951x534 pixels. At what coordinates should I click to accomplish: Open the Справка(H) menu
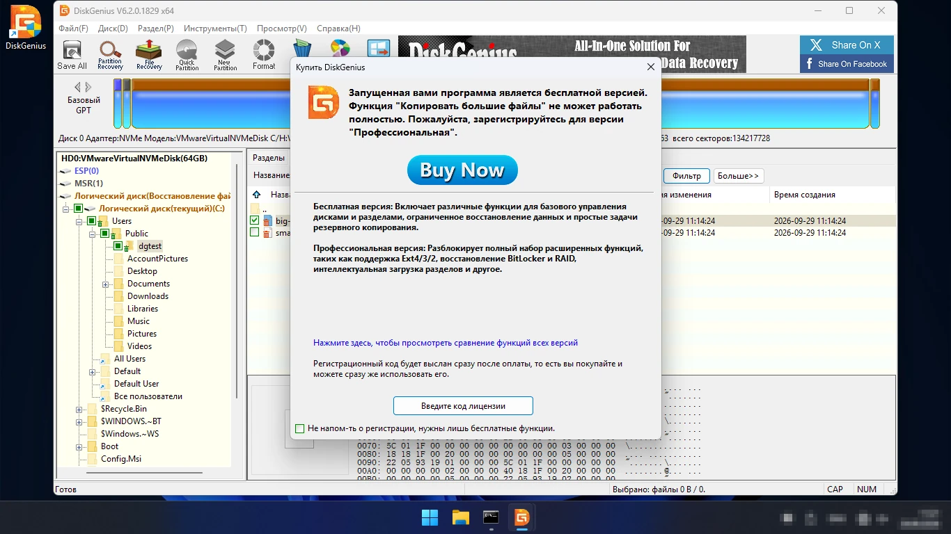[x=338, y=29]
